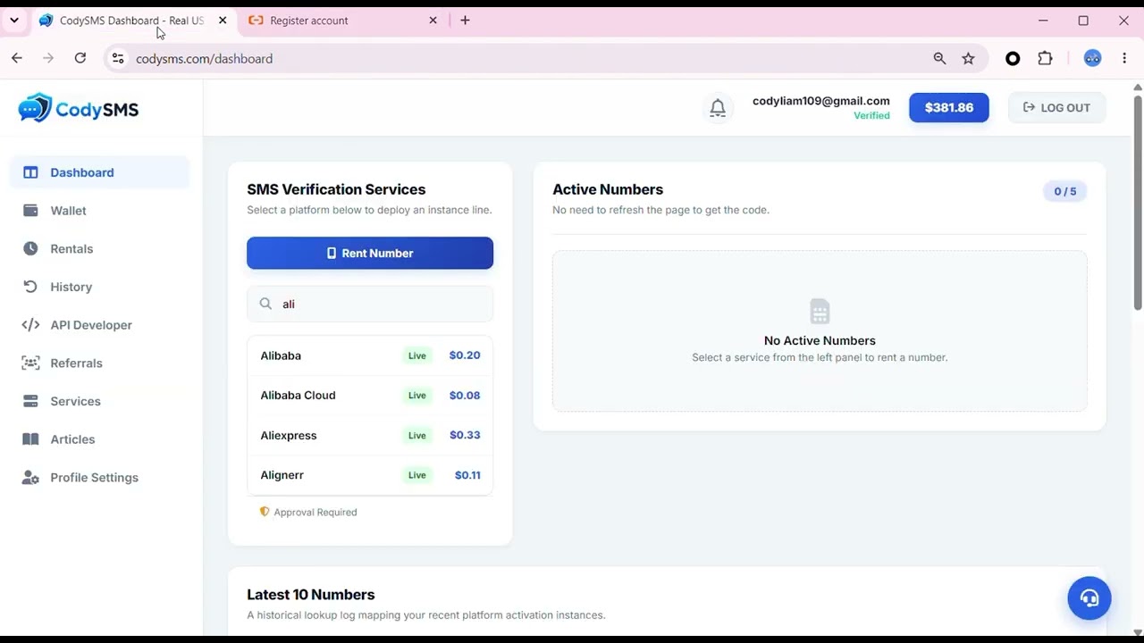The height and width of the screenshot is (643, 1144).
Task: Click the Articles book icon
Action: (x=30, y=439)
